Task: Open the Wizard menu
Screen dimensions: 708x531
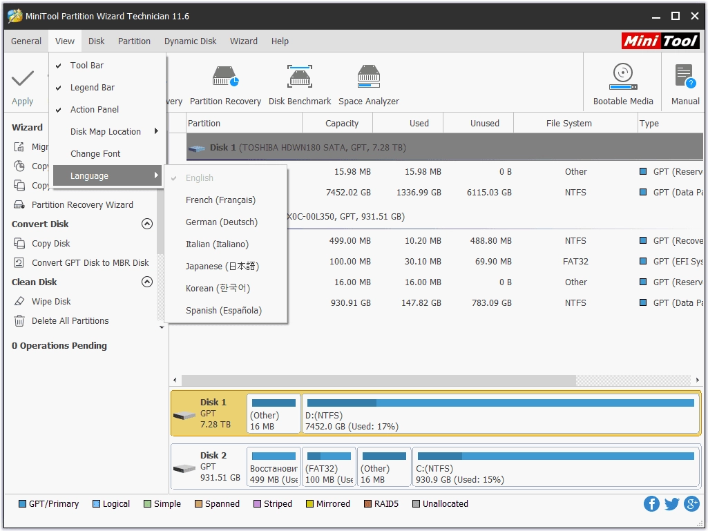Action: 243,41
